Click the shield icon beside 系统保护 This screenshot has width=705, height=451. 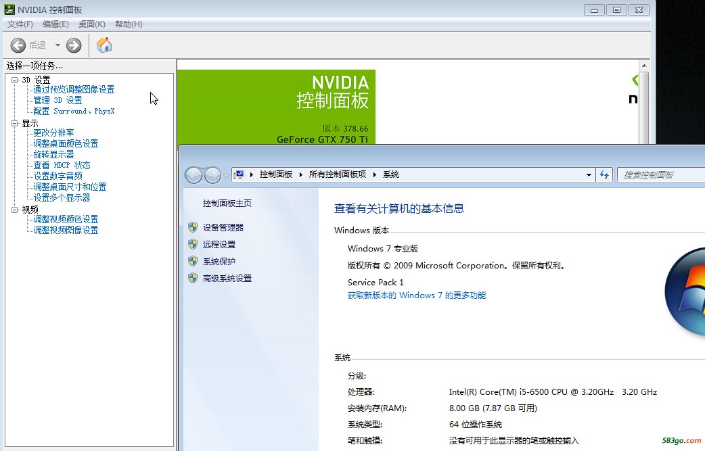[193, 262]
